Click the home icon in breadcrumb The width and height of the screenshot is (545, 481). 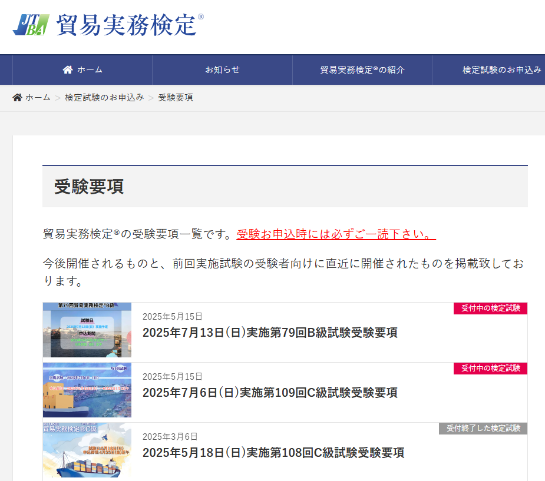pos(18,97)
